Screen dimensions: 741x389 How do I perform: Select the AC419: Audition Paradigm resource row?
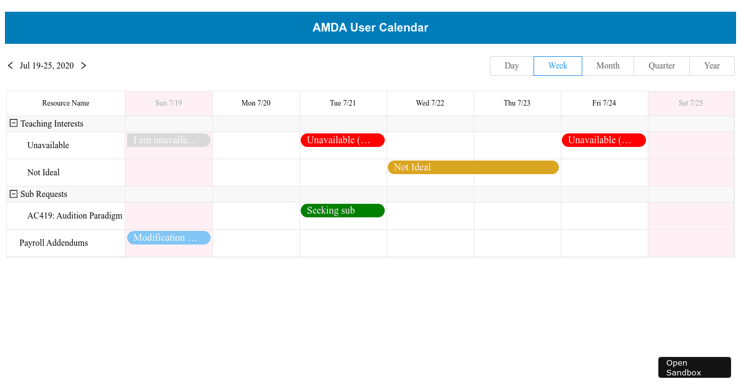click(75, 216)
